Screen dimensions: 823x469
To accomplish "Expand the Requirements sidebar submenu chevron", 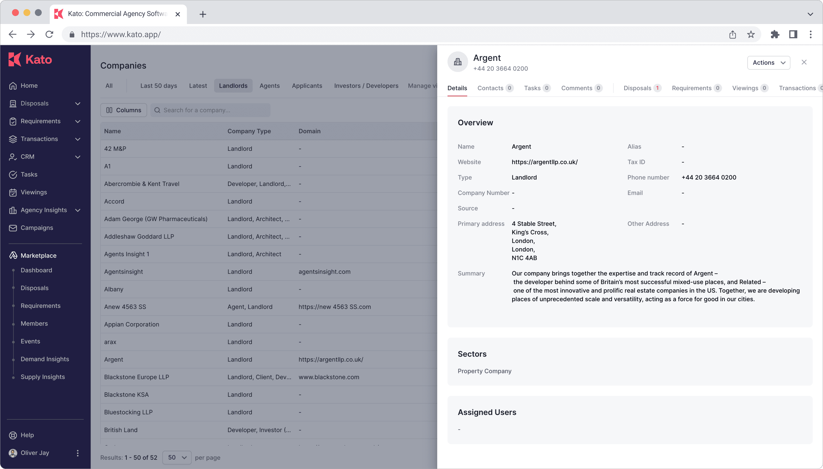I will 78,121.
